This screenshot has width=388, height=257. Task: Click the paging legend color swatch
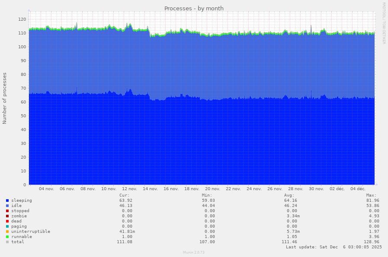click(7, 226)
